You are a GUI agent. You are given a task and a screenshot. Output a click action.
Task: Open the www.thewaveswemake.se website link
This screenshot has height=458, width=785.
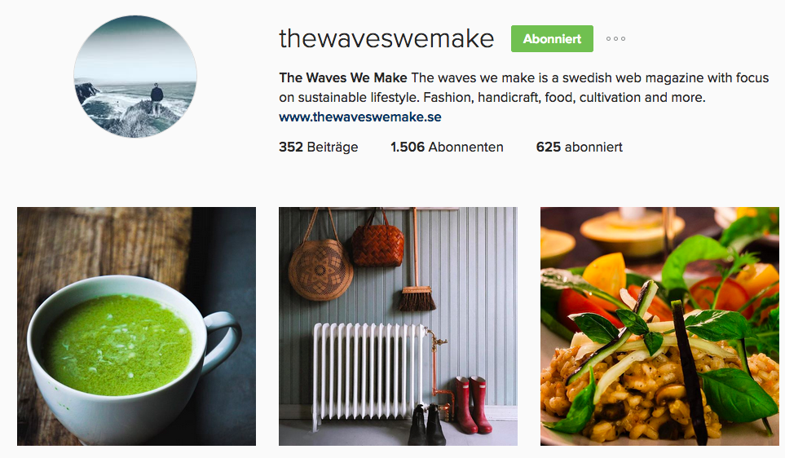[360, 117]
